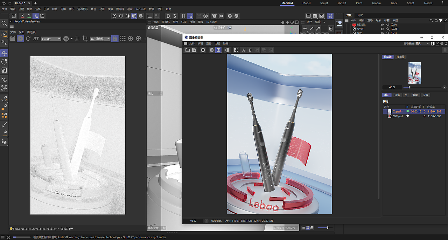Toggle the grid snap icon in top toolbar
The width and height of the screenshot is (448, 240).
[183, 16]
